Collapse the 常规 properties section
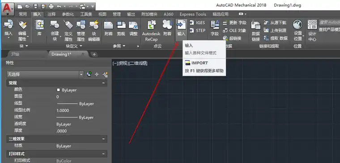This screenshot has width=340, height=163. pyautogui.click(x=103, y=83)
